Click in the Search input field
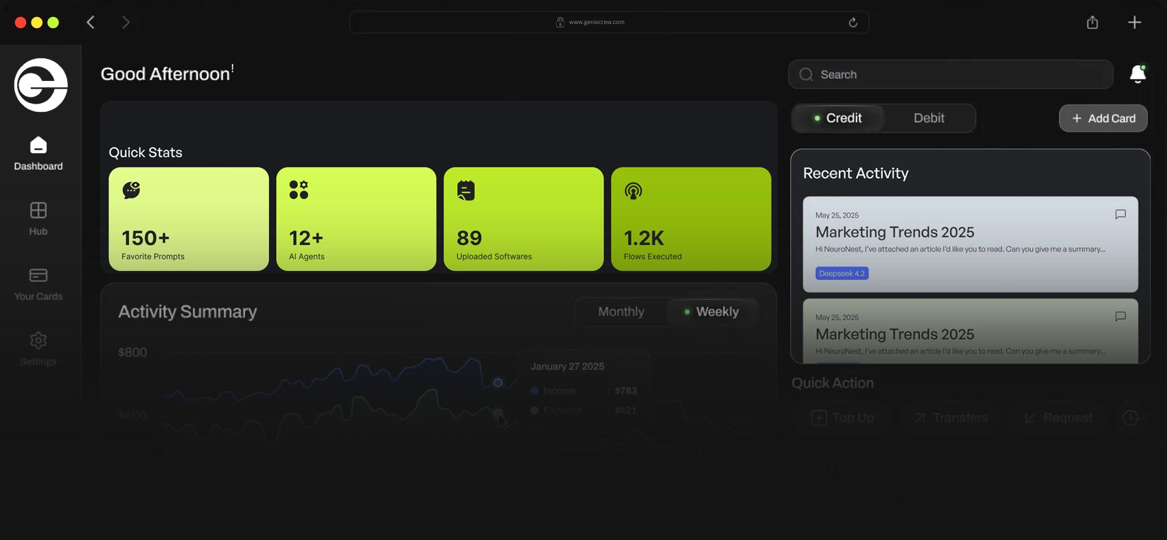This screenshot has height=540, width=1167. pos(951,74)
